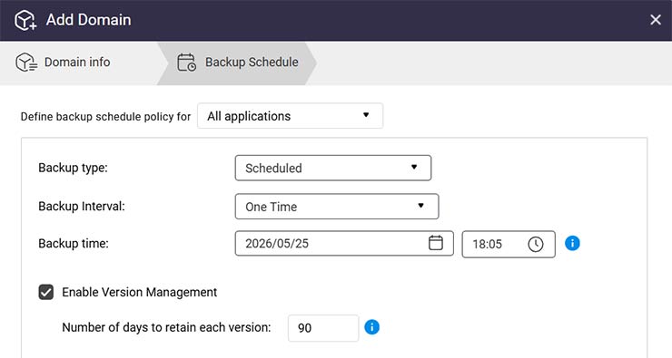Click the retention days field showing 90
The width and height of the screenshot is (672, 358).
323,328
